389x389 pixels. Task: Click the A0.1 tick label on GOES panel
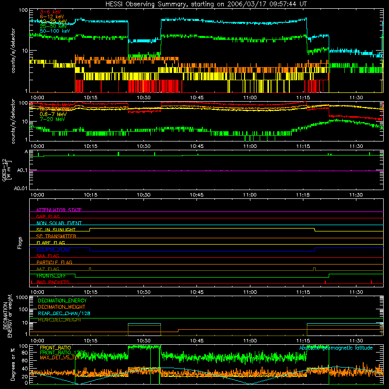click(22, 171)
